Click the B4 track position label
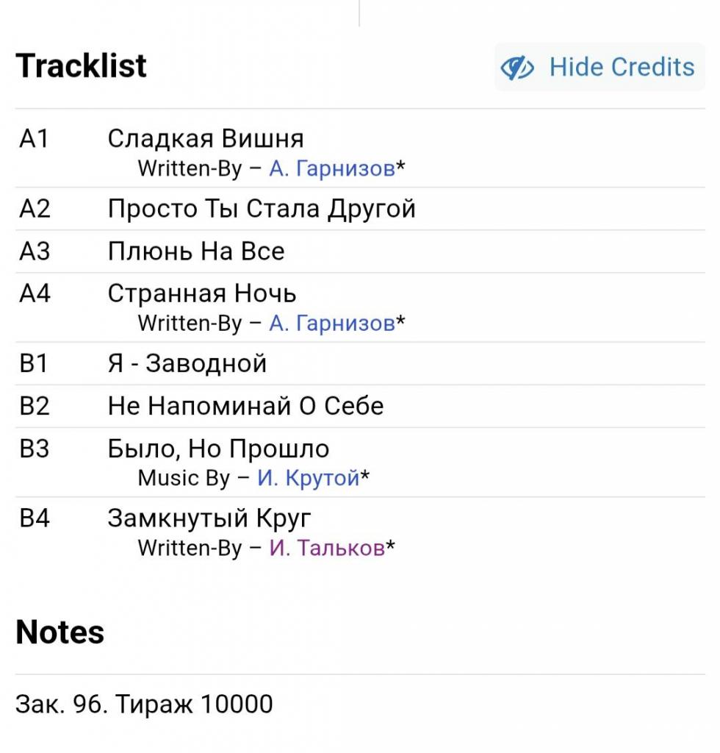 [35, 518]
